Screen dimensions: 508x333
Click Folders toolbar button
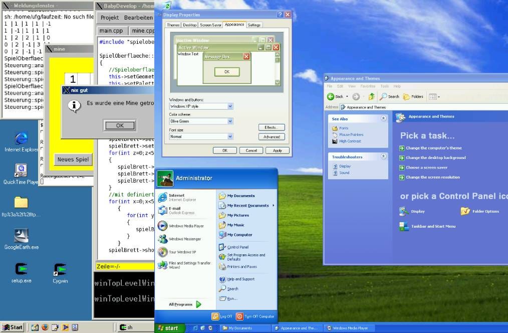click(413, 97)
